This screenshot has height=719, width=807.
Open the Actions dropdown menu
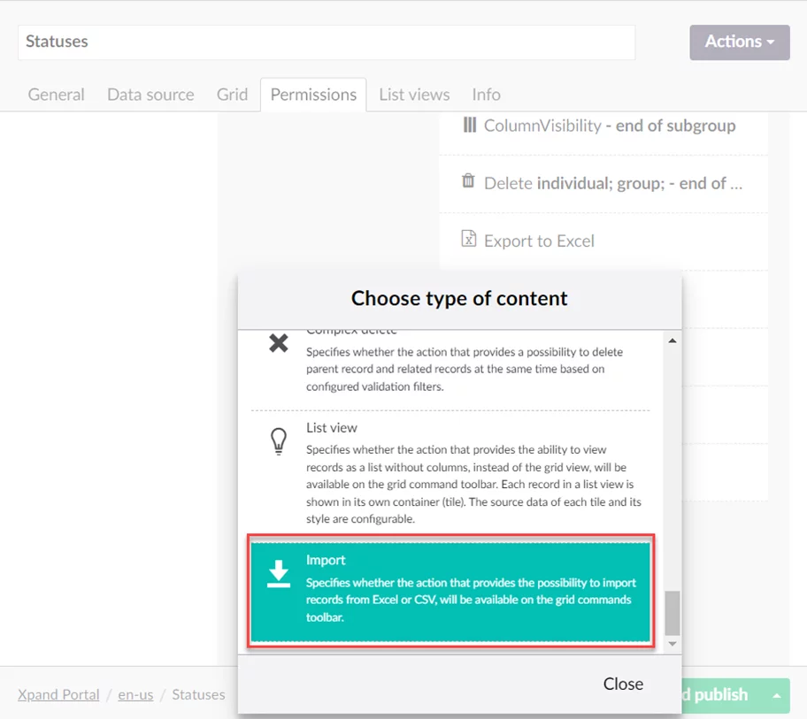coord(739,42)
